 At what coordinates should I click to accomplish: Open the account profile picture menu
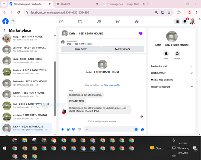[x=192, y=21]
